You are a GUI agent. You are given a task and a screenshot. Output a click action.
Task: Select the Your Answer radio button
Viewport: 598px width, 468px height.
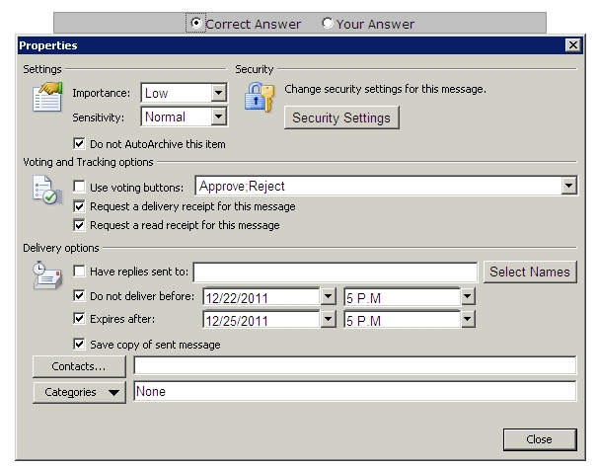(328, 24)
